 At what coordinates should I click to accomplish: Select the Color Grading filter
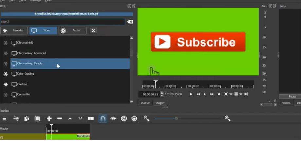pos(70,74)
